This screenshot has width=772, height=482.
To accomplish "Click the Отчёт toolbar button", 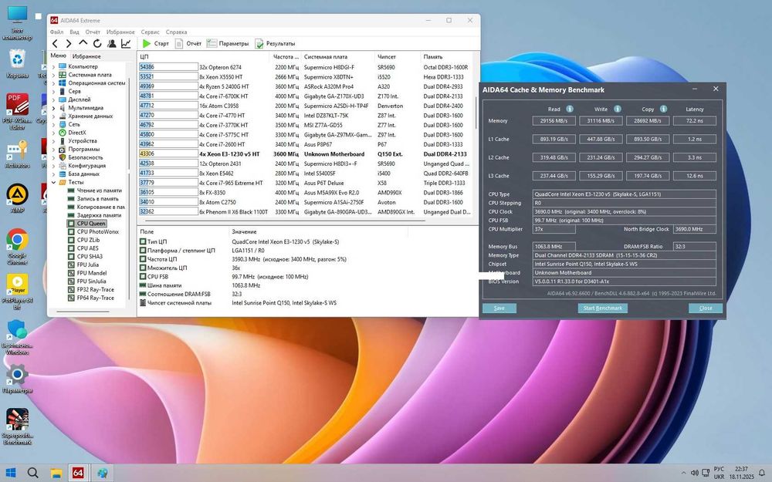I will (188, 44).
